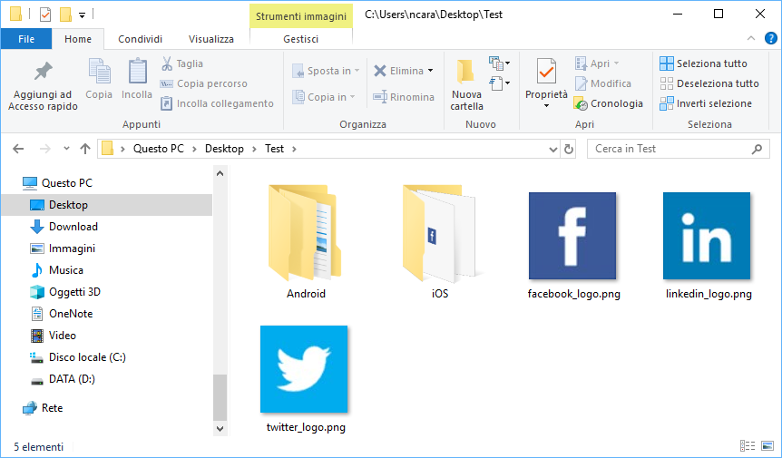Click Deseleziona tutto
The height and width of the screenshot is (458, 782).
pos(709,83)
